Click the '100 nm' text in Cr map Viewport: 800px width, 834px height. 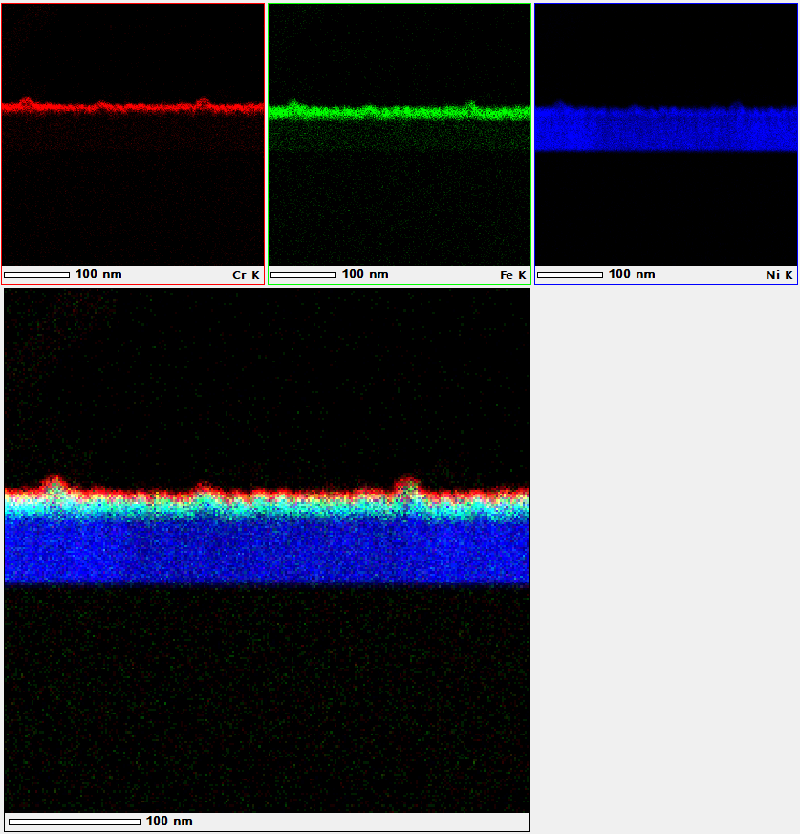(x=98, y=274)
